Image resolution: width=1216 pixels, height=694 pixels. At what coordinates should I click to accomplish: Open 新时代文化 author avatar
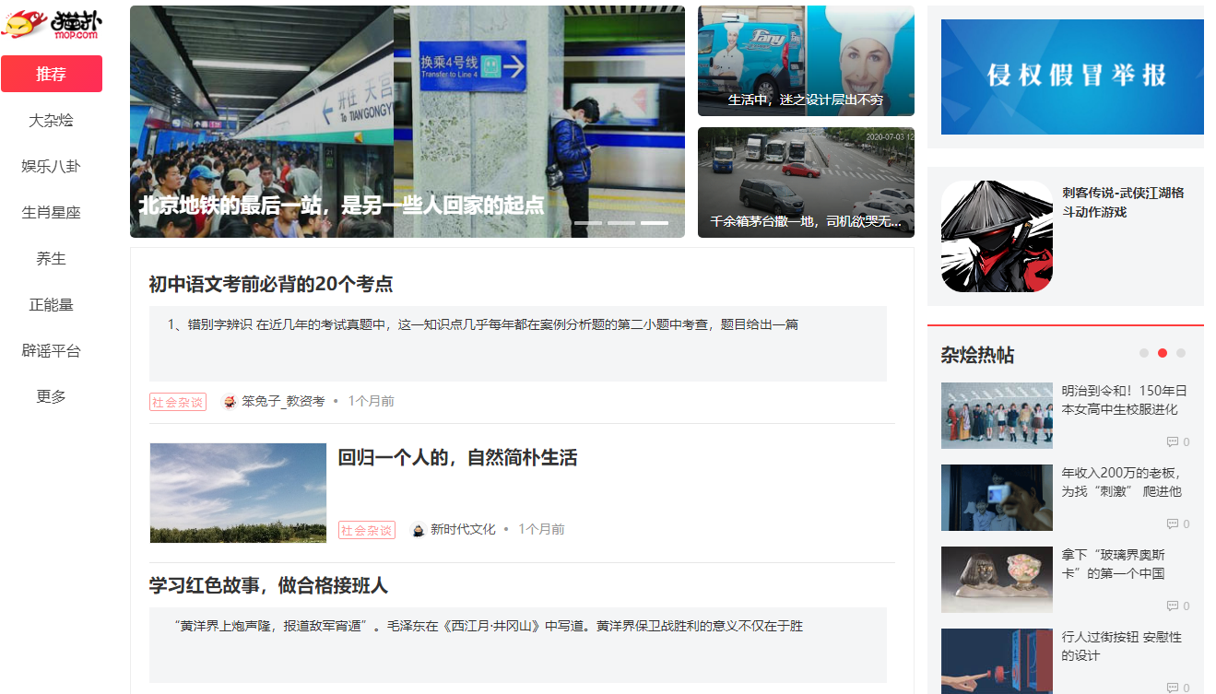pyautogui.click(x=417, y=529)
